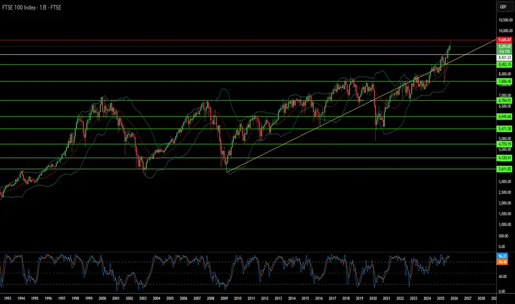Click the 2,000.00 price axis tick

(506, 203)
